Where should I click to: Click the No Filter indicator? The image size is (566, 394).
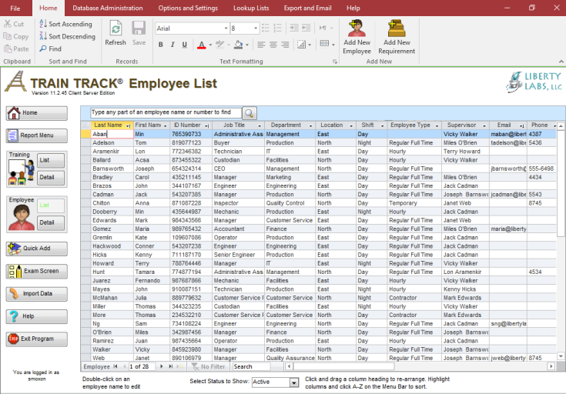(209, 366)
